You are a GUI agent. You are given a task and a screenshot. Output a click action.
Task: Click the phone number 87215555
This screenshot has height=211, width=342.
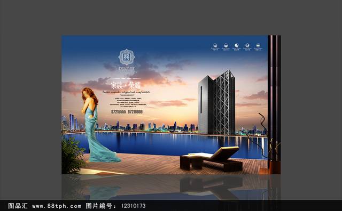click(119, 111)
